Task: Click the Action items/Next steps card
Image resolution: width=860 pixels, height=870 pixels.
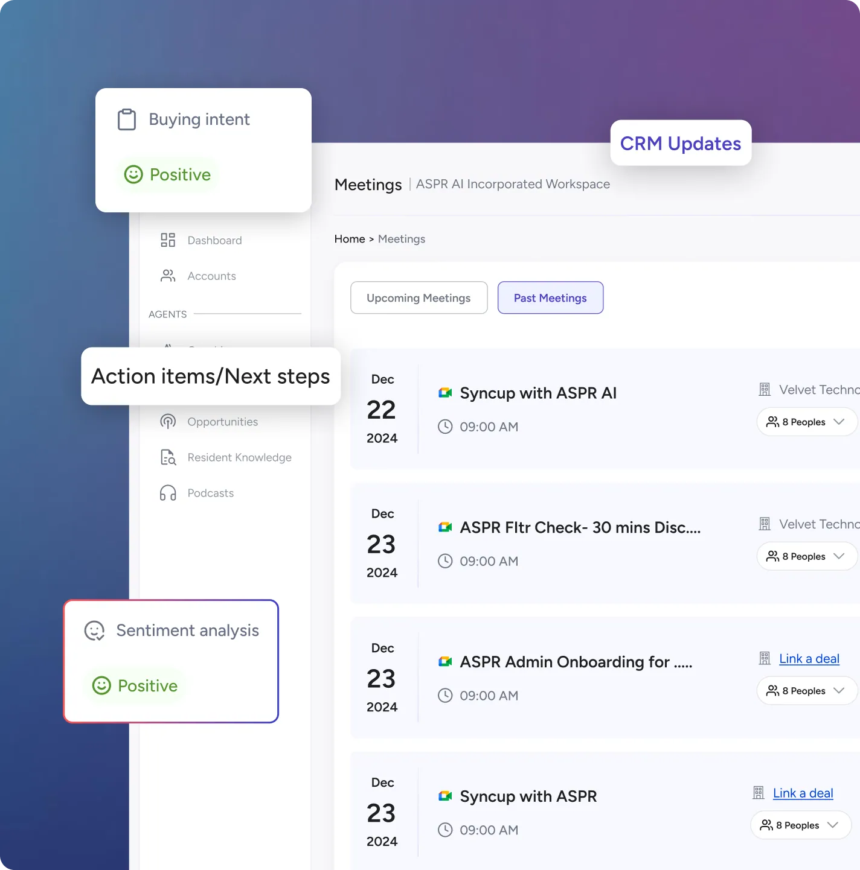Action: click(x=211, y=376)
